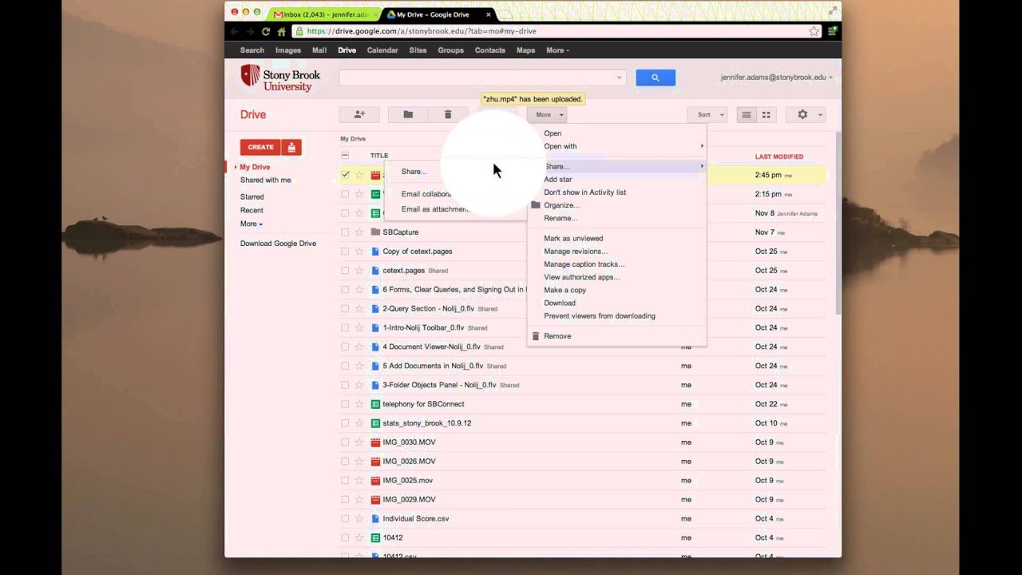
Task: Check the 2-Query Section file checkbox
Action: click(345, 308)
